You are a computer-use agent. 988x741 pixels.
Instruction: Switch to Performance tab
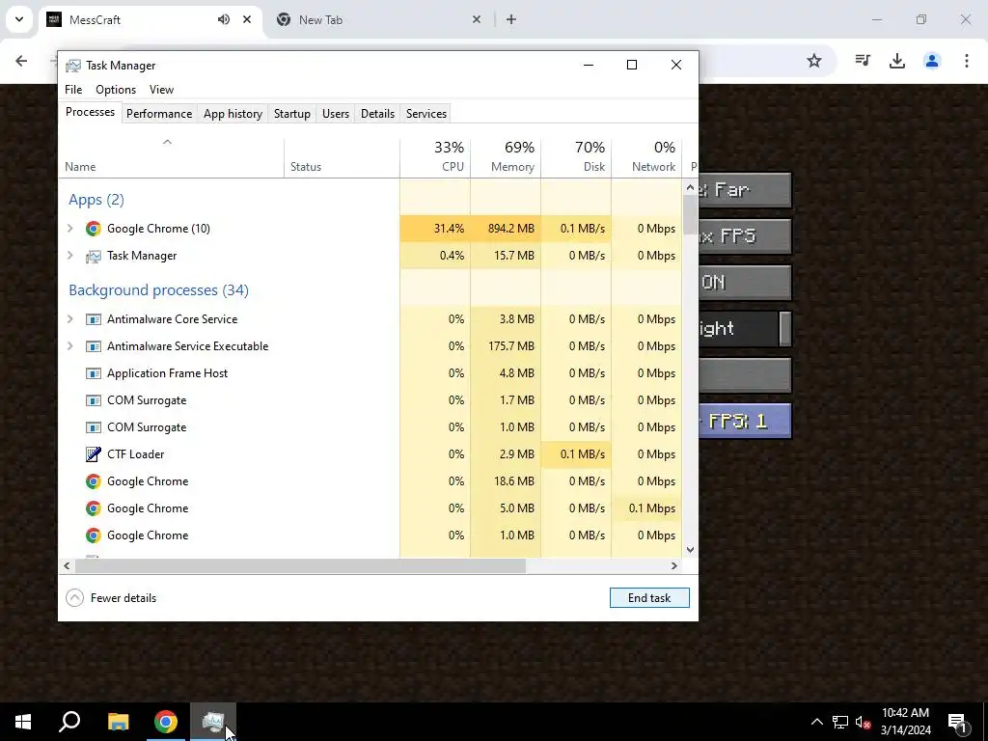click(x=159, y=114)
